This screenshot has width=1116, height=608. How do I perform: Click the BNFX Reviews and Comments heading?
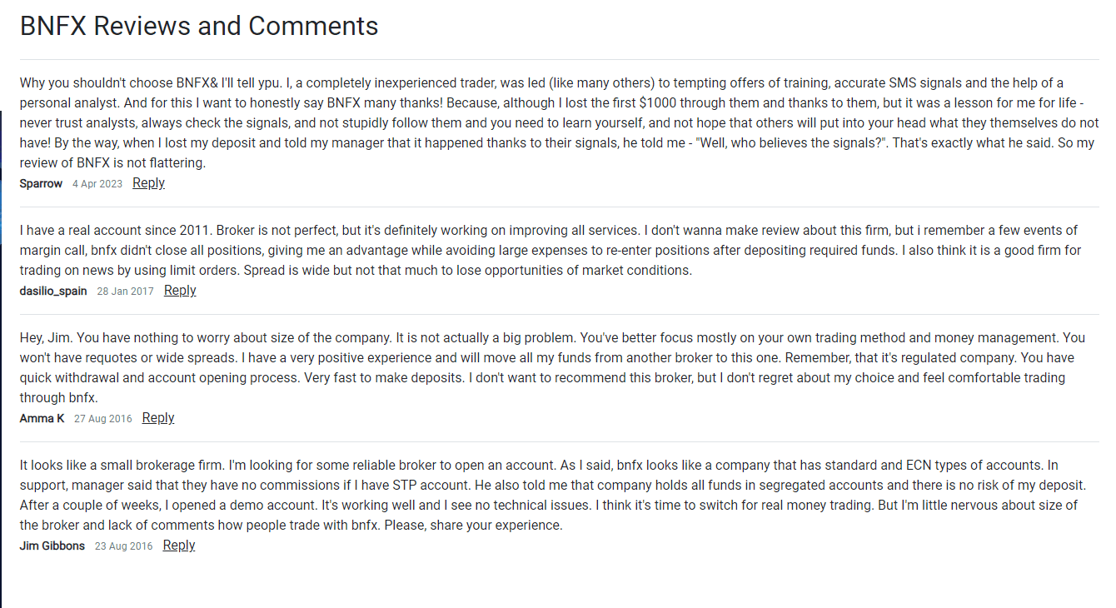[199, 26]
